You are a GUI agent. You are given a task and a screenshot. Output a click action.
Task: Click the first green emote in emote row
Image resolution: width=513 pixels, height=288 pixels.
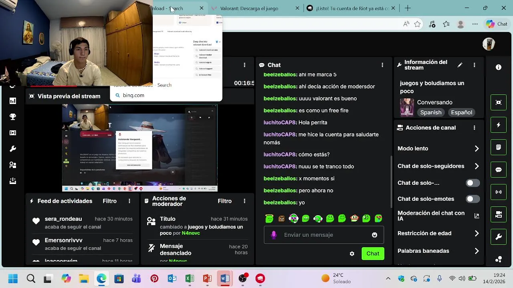[x=269, y=218]
